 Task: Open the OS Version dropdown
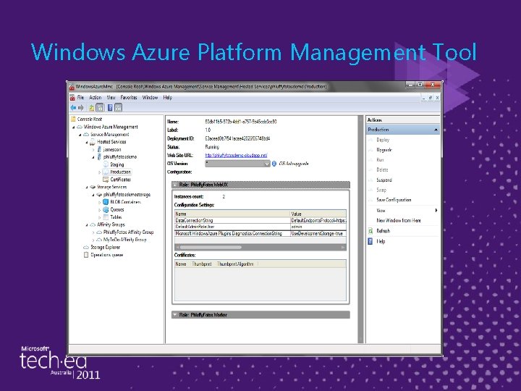coord(267,164)
